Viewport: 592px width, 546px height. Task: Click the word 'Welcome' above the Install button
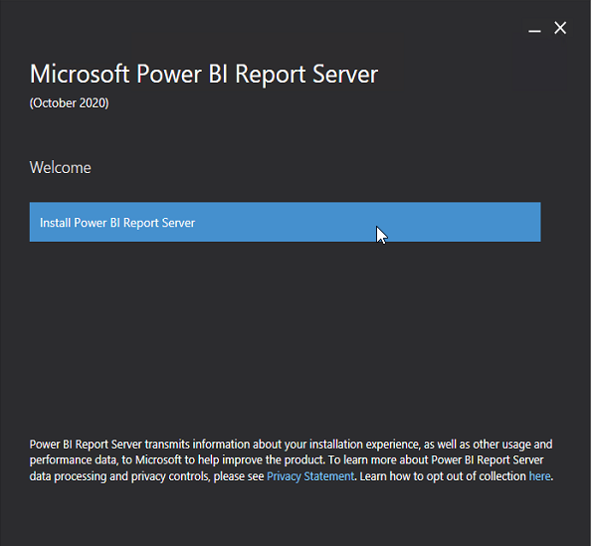[x=61, y=167]
